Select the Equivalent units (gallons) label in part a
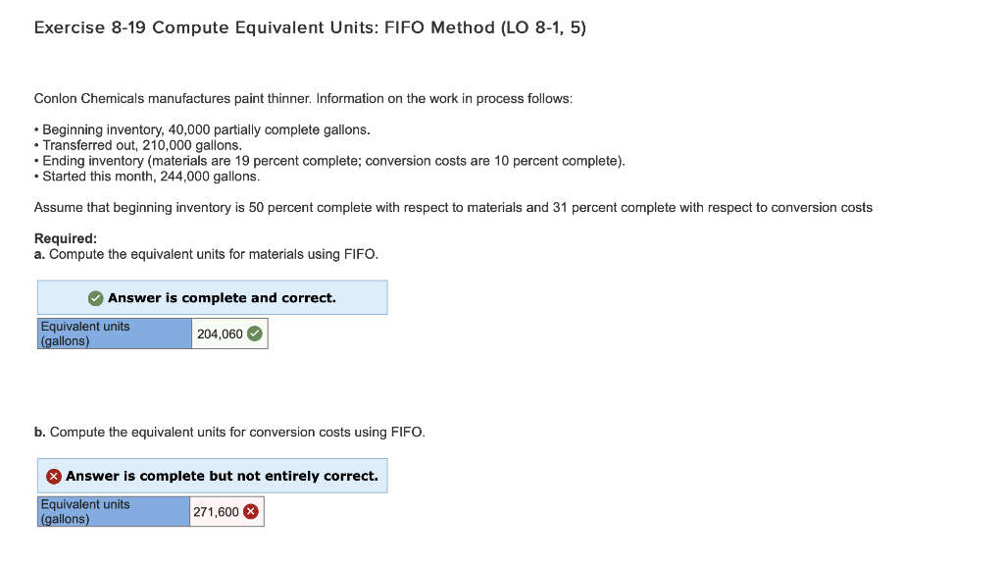 coord(113,334)
